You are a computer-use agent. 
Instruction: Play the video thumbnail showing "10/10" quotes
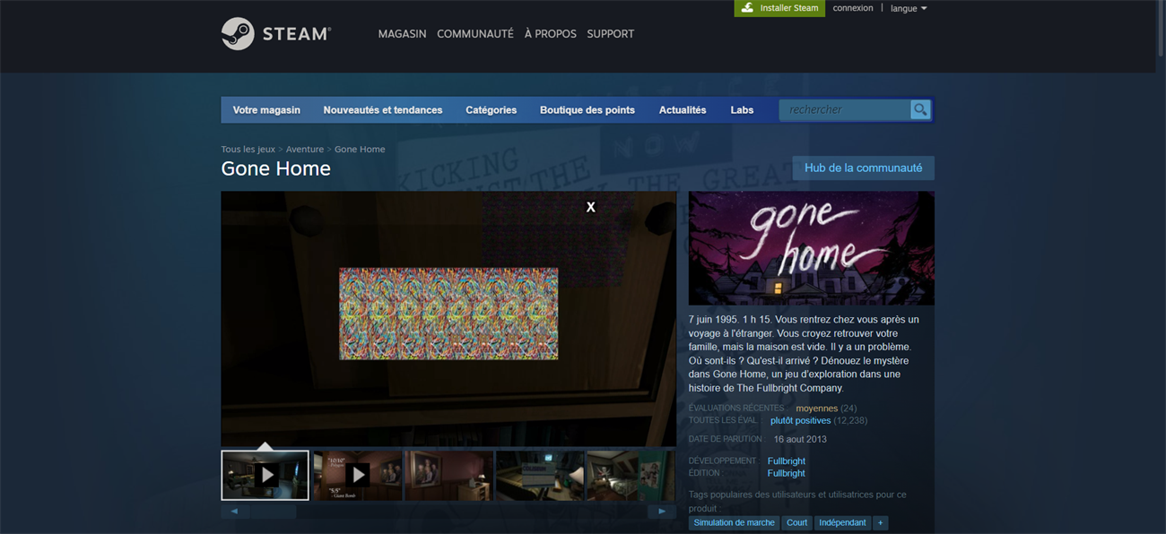(x=358, y=475)
